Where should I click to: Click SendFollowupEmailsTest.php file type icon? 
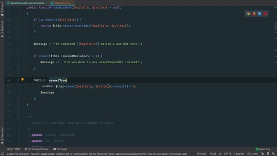point(8,3)
